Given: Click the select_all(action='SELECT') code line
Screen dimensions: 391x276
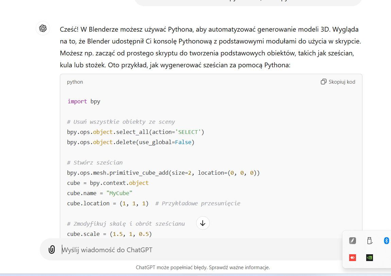Looking at the screenshot, I should tap(136, 132).
